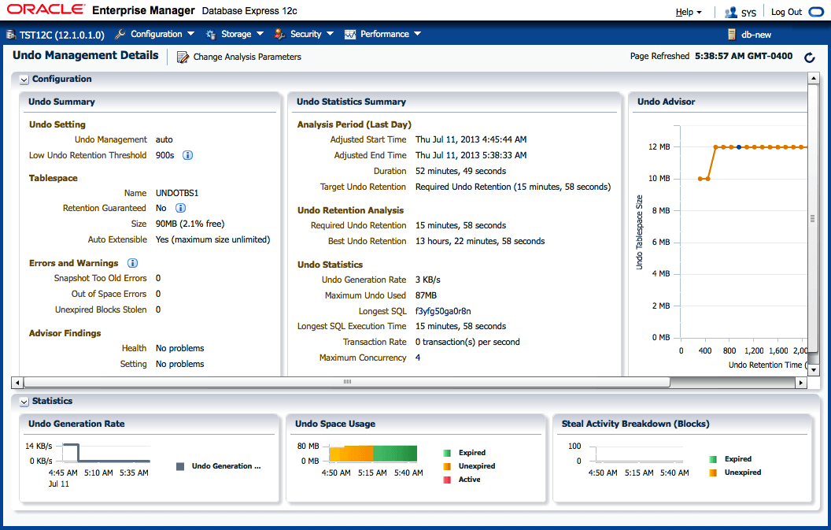The image size is (831, 530).
Task: Click the db-new host icon
Action: [731, 35]
